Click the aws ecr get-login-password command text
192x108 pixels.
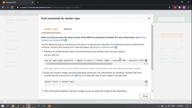point(94,61)
